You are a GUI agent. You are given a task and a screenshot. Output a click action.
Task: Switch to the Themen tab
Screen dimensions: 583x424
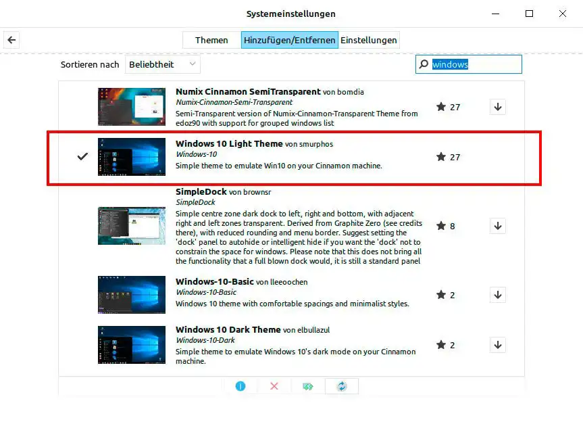pos(211,40)
